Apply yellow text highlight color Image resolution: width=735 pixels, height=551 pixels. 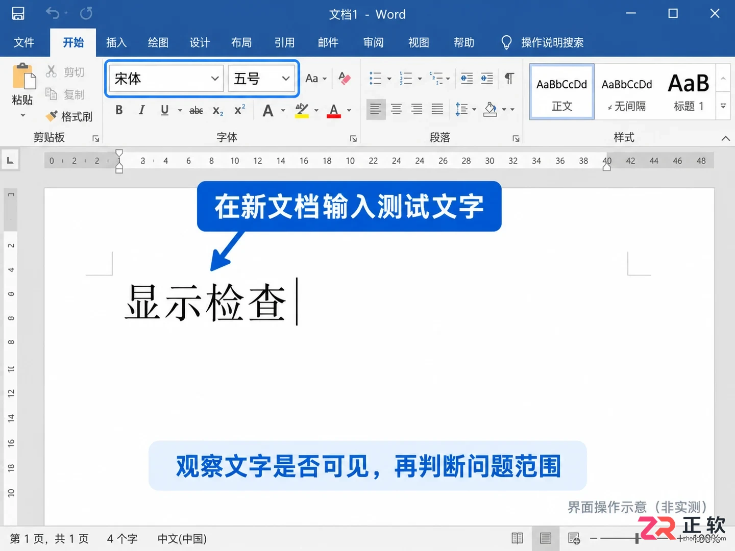(302, 110)
